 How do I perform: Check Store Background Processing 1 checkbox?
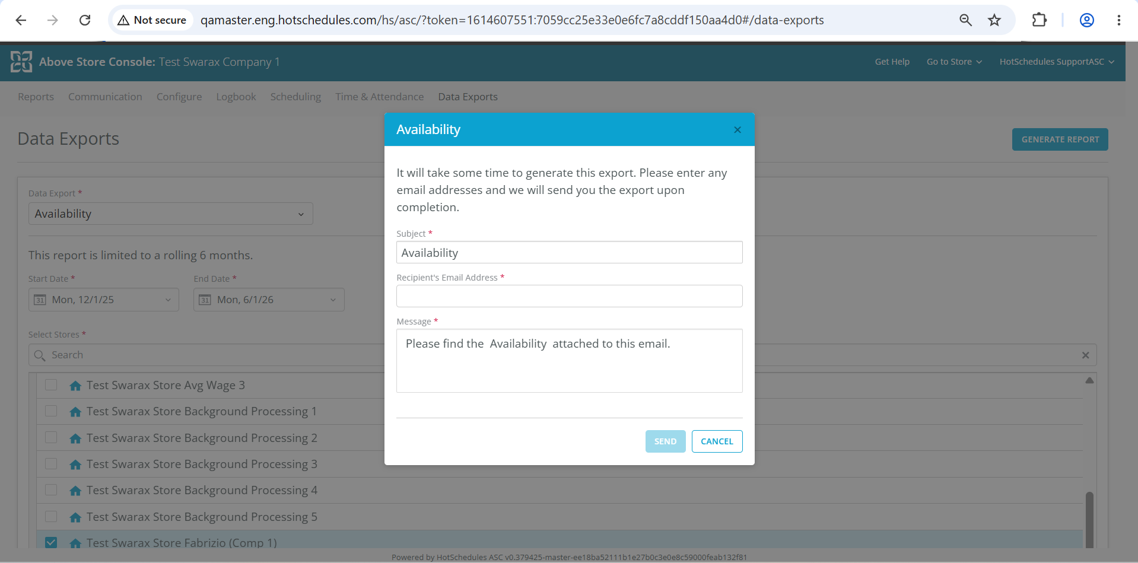pyautogui.click(x=51, y=411)
